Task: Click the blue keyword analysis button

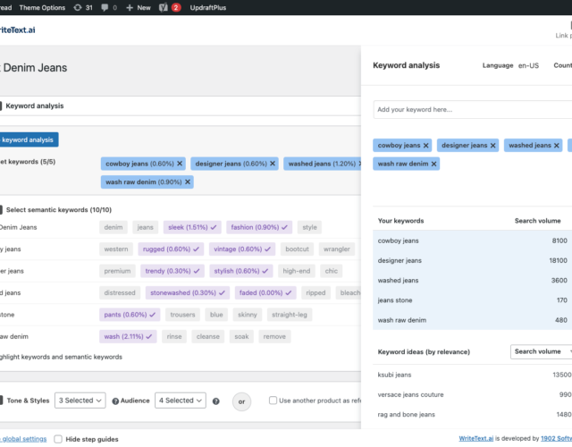Action: tap(29, 139)
